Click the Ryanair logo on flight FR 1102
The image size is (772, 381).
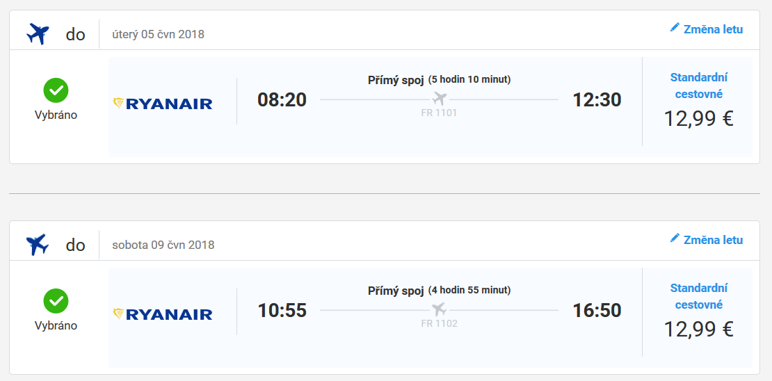pyautogui.click(x=163, y=314)
